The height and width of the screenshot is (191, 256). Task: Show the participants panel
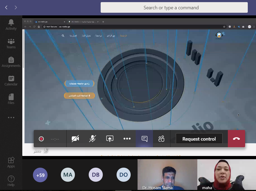tap(161, 139)
